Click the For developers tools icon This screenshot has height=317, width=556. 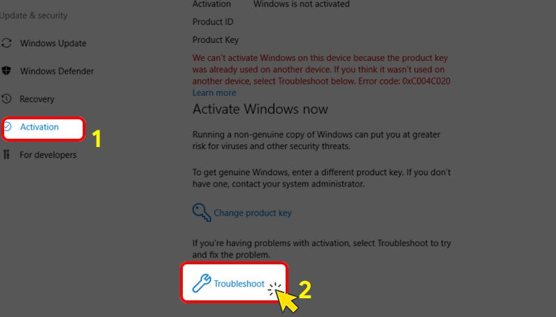(6, 155)
